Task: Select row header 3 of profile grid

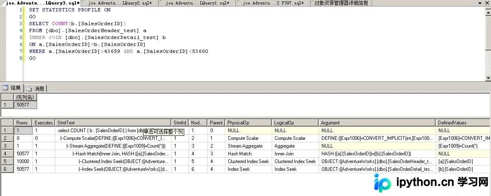Action: tap(7, 146)
